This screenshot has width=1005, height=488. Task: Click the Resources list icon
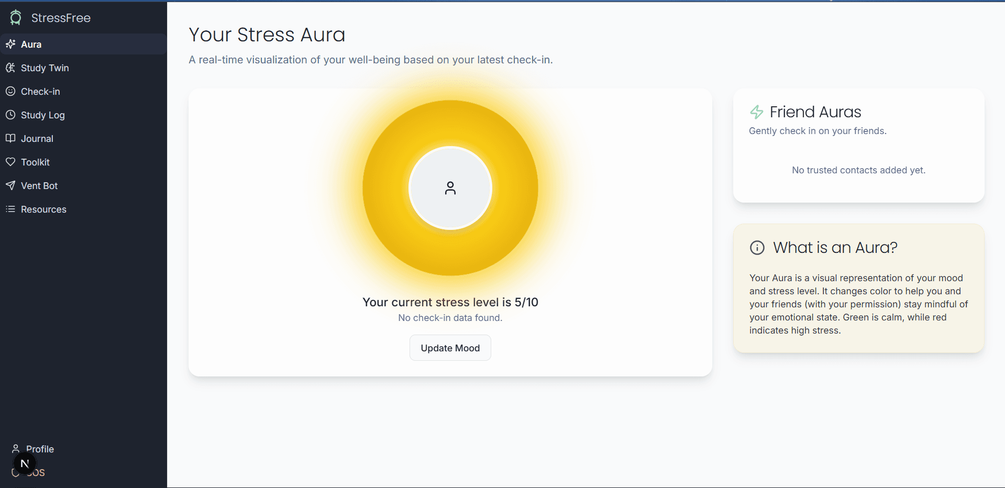10,209
